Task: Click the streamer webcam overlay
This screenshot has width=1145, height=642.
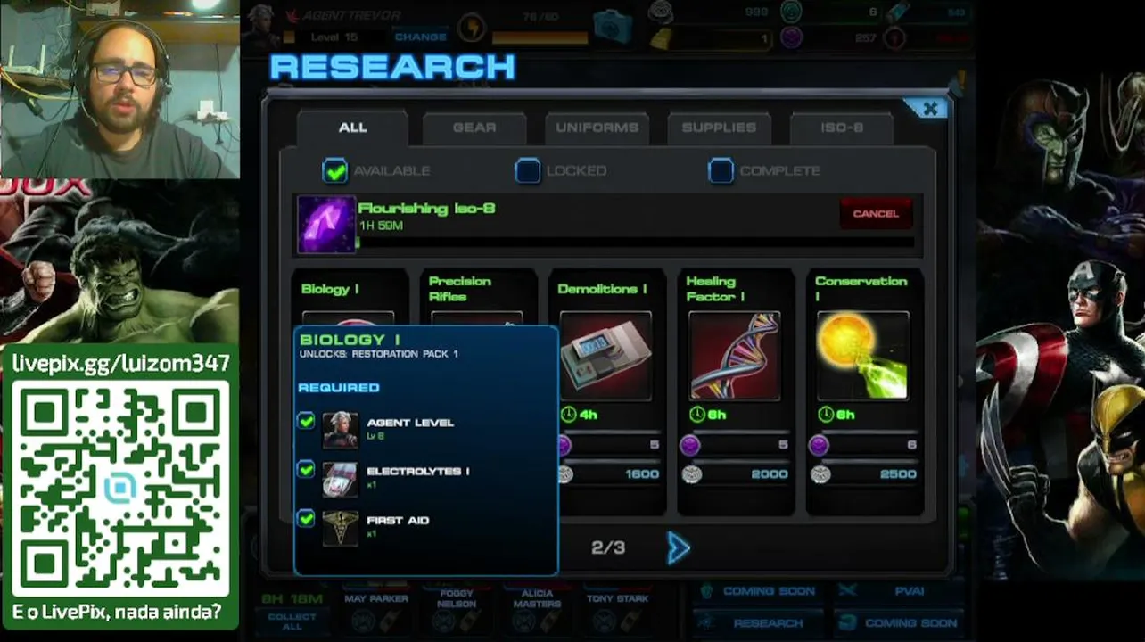Action: click(119, 89)
